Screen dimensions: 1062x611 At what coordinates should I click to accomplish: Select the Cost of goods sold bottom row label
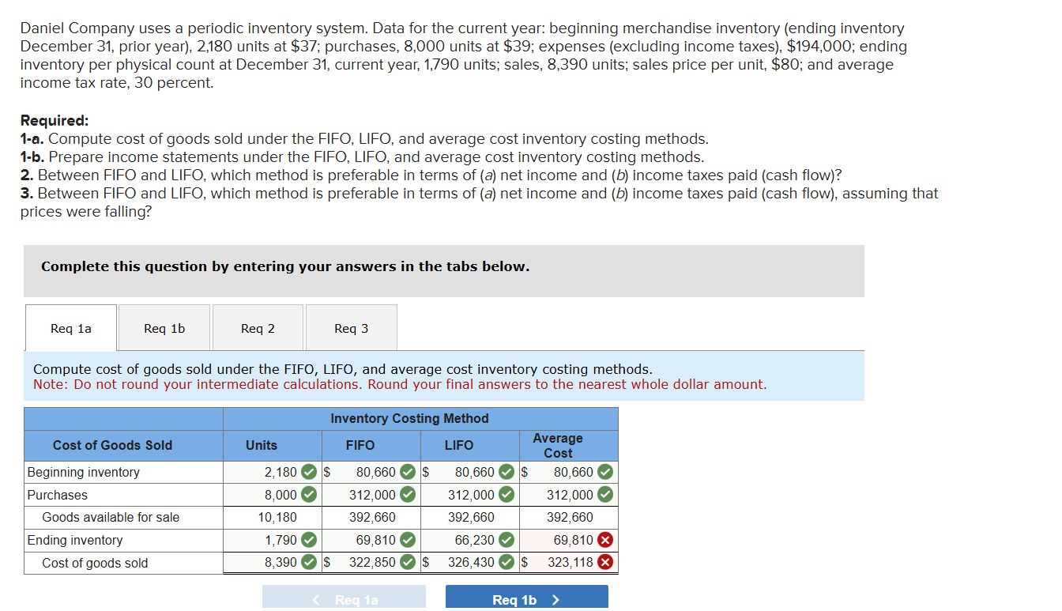pos(95,563)
